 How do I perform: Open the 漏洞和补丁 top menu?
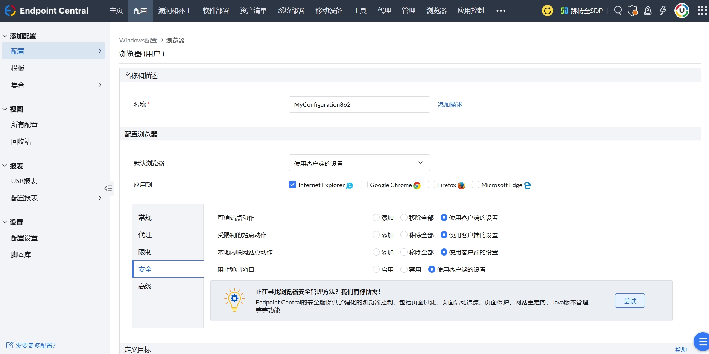(x=175, y=11)
